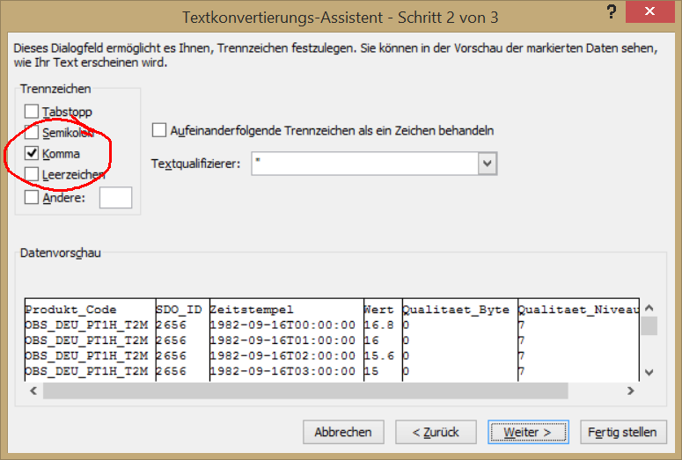
Task: Enable the Tabstopp delimiter checkbox
Action: click(32, 112)
